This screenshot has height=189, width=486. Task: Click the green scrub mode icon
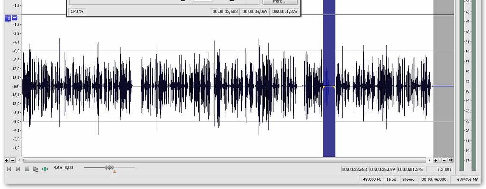pos(45,169)
